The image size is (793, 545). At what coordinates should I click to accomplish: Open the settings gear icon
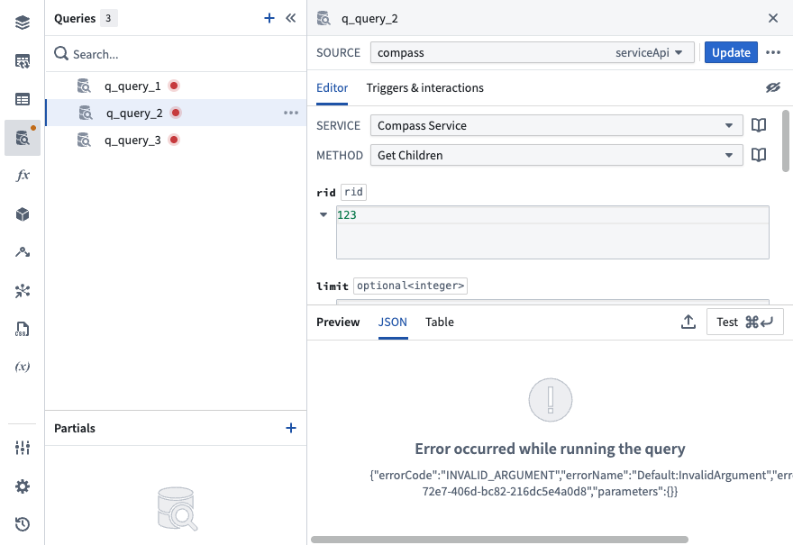[x=23, y=486]
